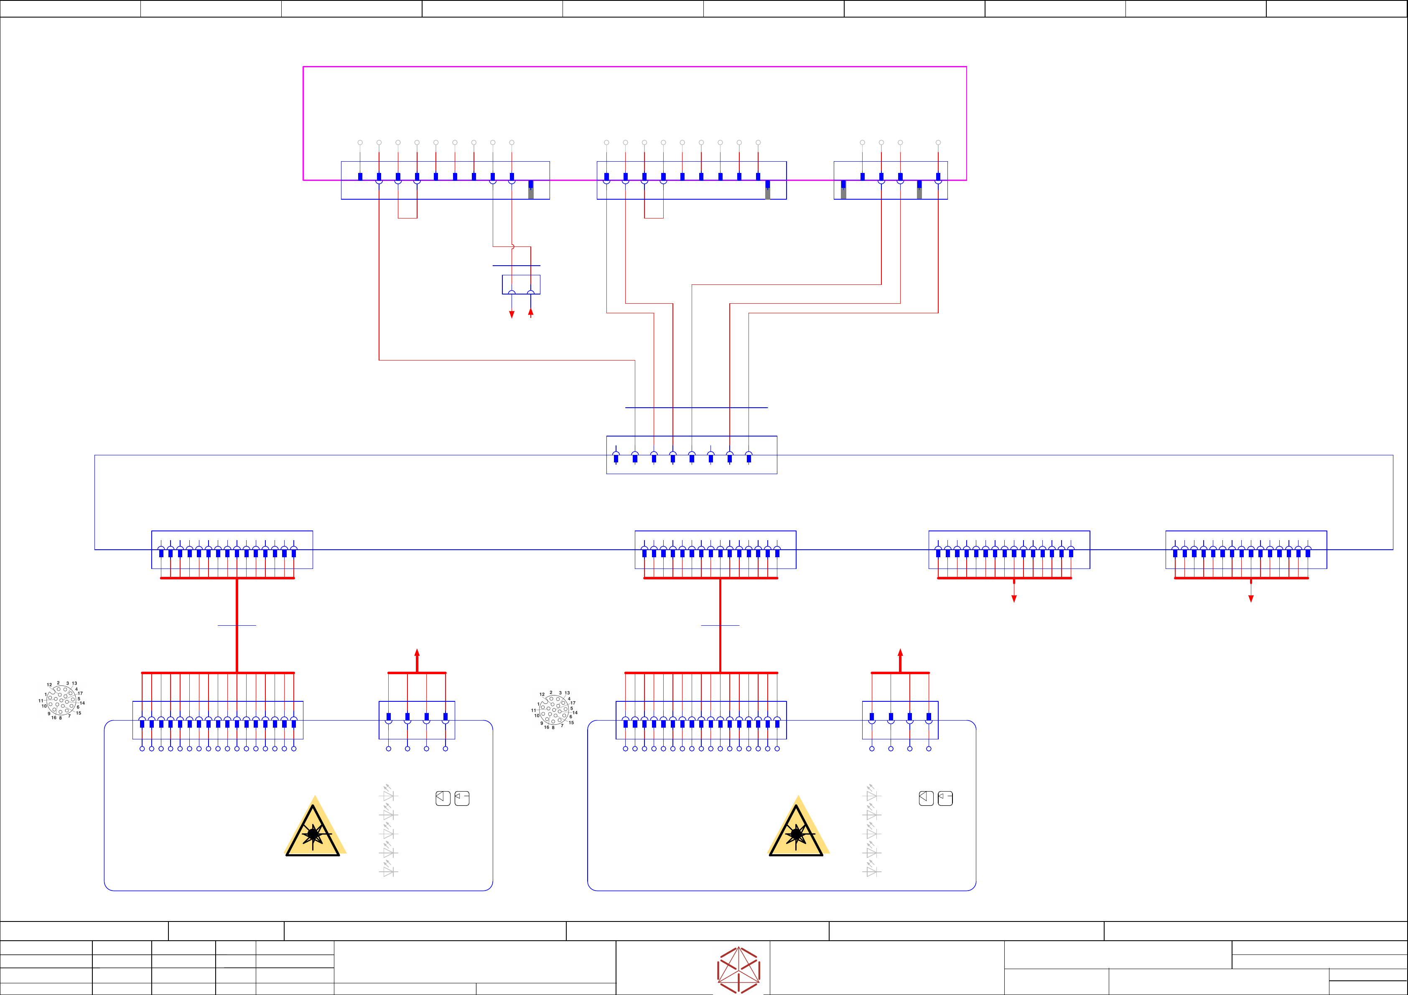The width and height of the screenshot is (1408, 995).
Task: Click the red hexagon logo in title block
Action: [739, 970]
